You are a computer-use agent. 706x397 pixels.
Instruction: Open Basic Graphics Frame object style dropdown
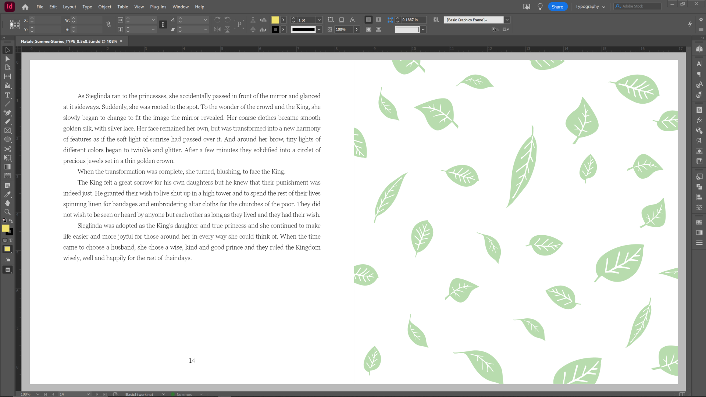[507, 20]
